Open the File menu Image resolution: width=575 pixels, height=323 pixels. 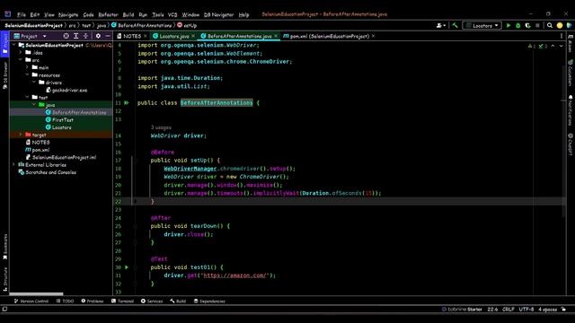pyautogui.click(x=22, y=14)
